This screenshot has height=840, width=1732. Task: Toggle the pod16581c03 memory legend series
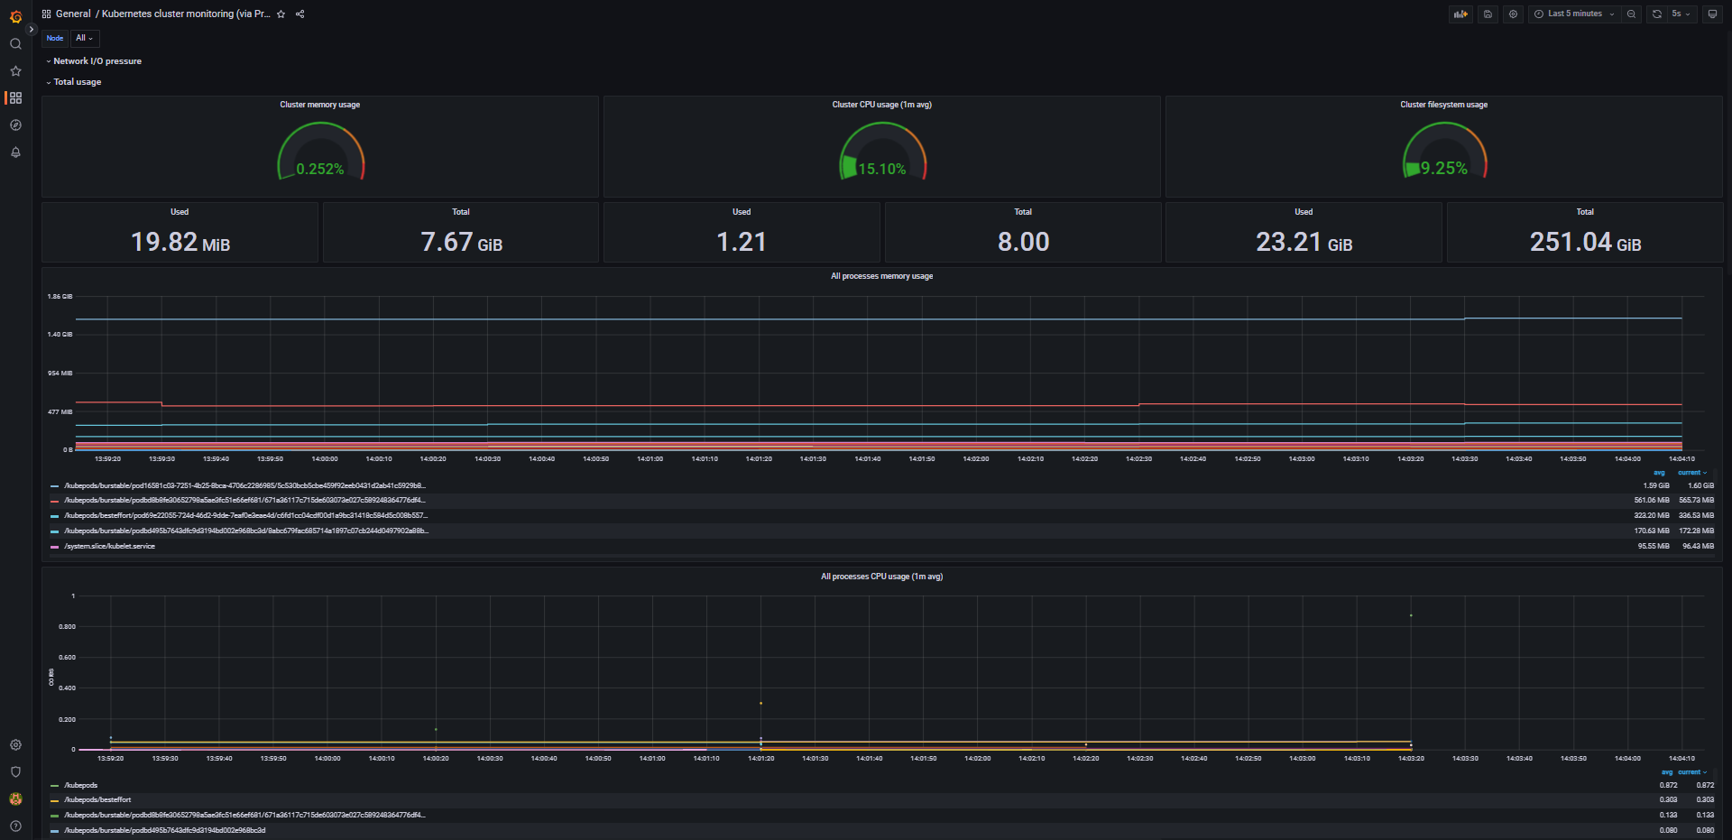click(244, 485)
